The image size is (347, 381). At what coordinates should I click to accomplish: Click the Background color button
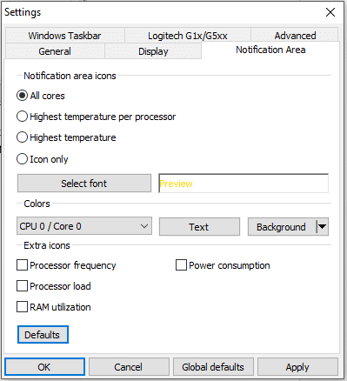tap(281, 226)
